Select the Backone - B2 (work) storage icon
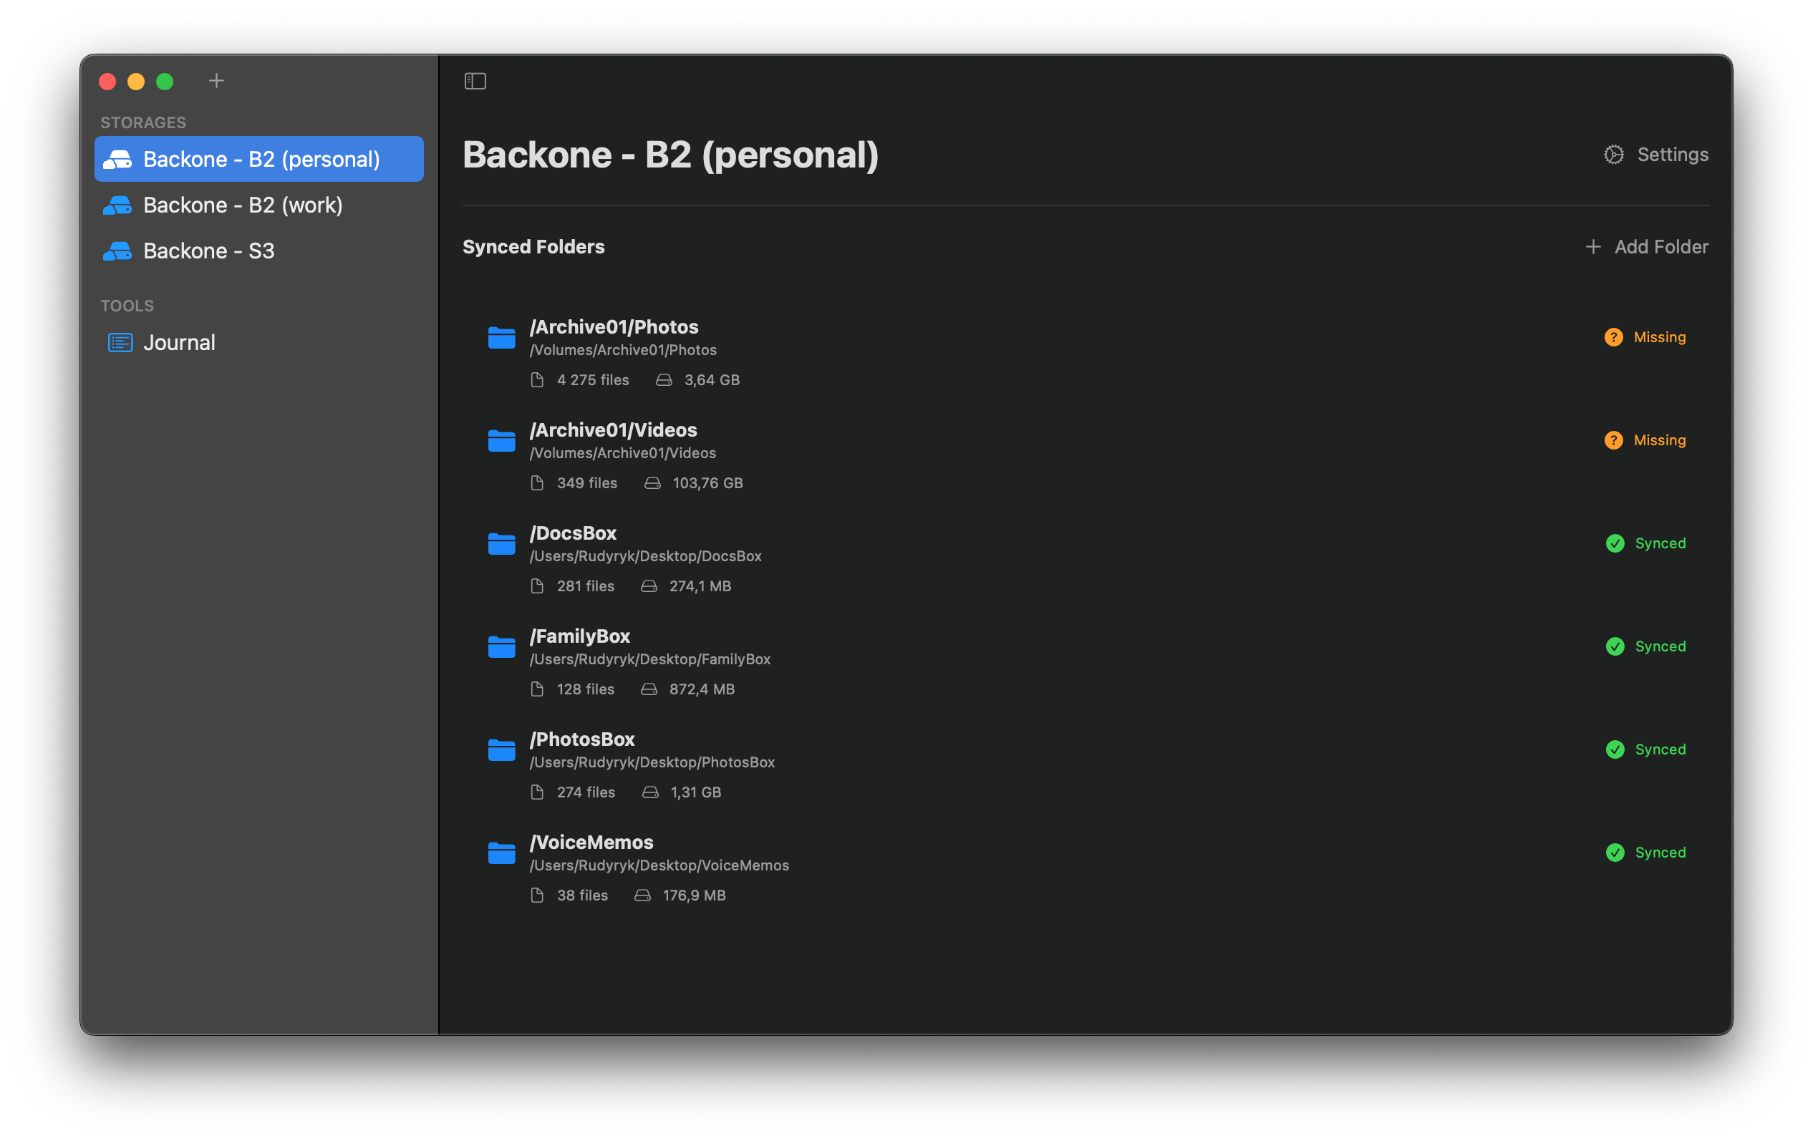 click(118, 205)
